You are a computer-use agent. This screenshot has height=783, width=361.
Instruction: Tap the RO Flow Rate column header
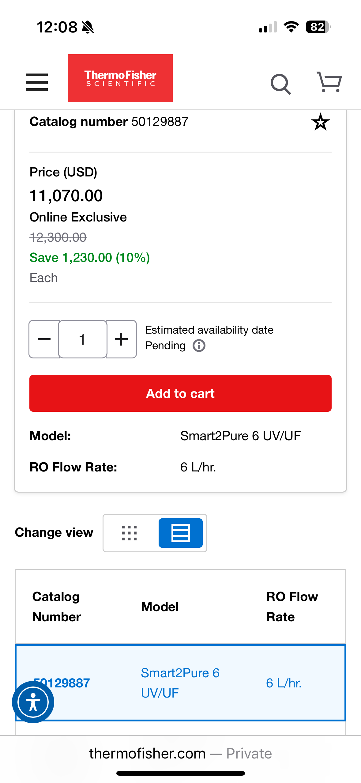(x=292, y=607)
